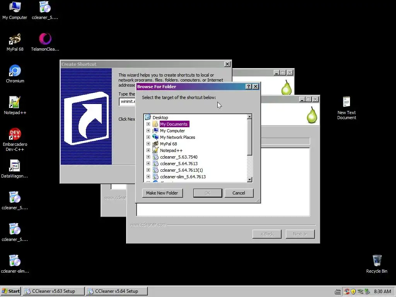
Task: Select Desktop root in the folder tree
Action: [x=160, y=118]
